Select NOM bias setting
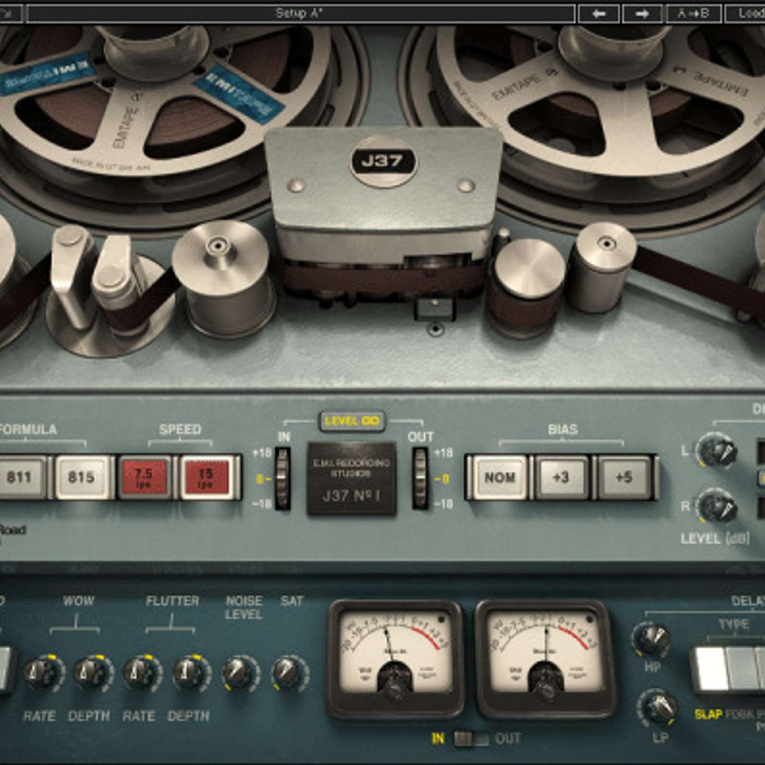The width and height of the screenshot is (765, 765). (x=499, y=477)
